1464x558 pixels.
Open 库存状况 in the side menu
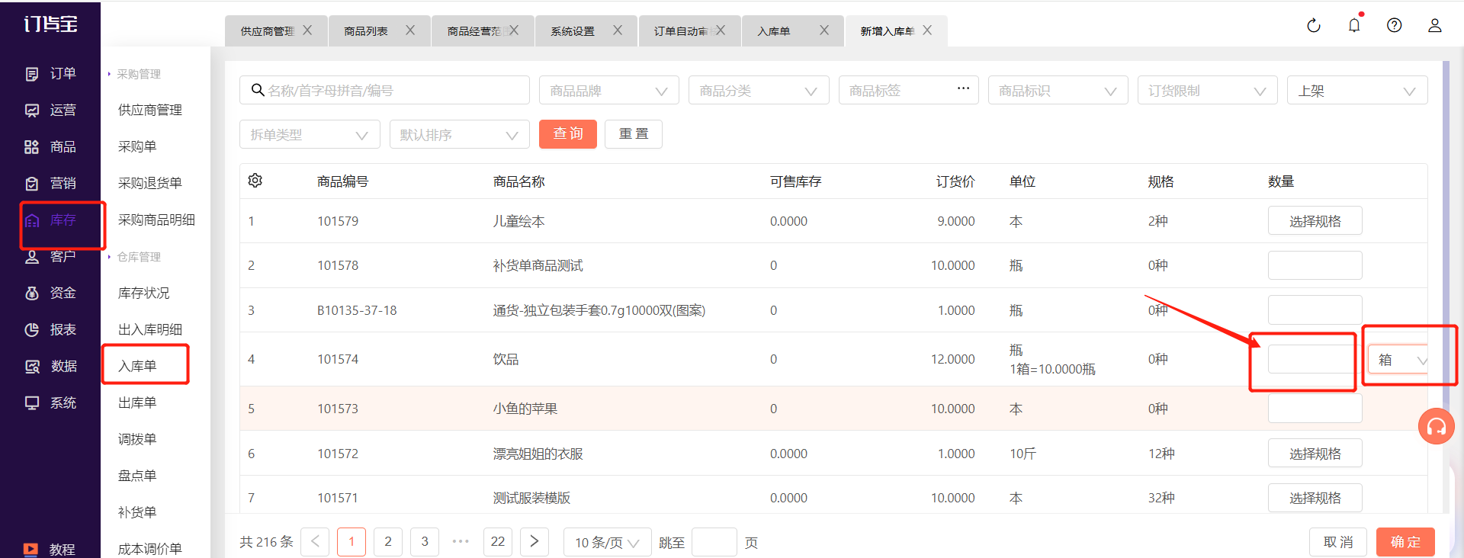[144, 293]
